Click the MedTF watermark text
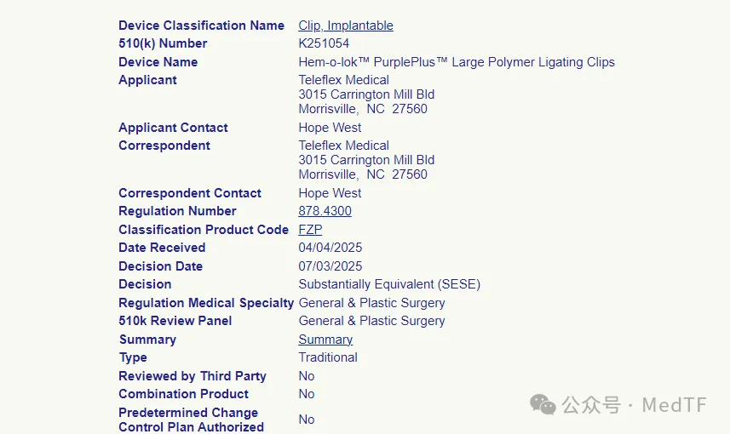 point(674,405)
